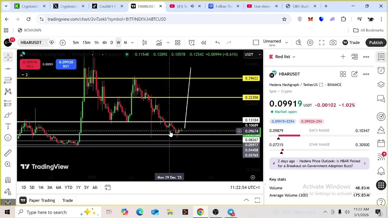
Task: Open object tree layers icon
Action: 381,84
